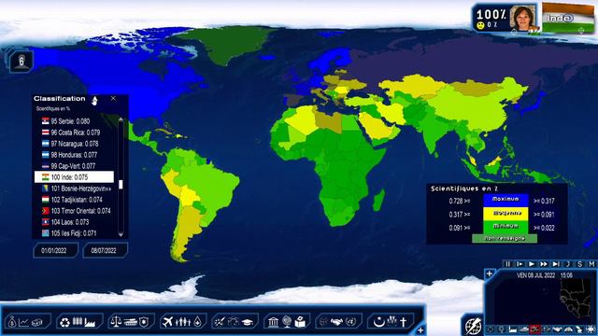Select row 97 Nicaragua: 0.078
This screenshot has width=598, height=336.
pyautogui.click(x=74, y=144)
